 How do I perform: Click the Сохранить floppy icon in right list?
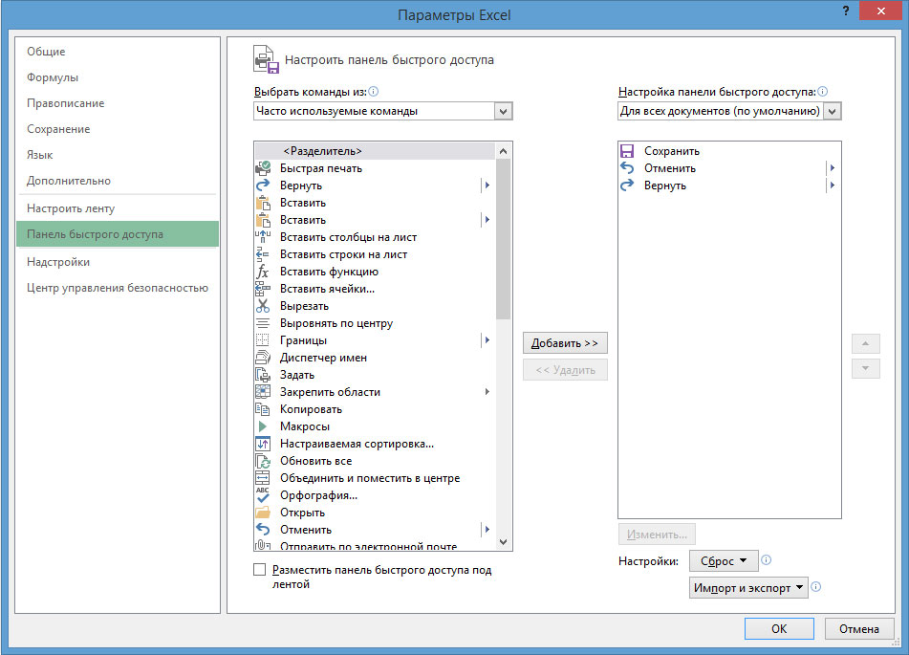(627, 151)
